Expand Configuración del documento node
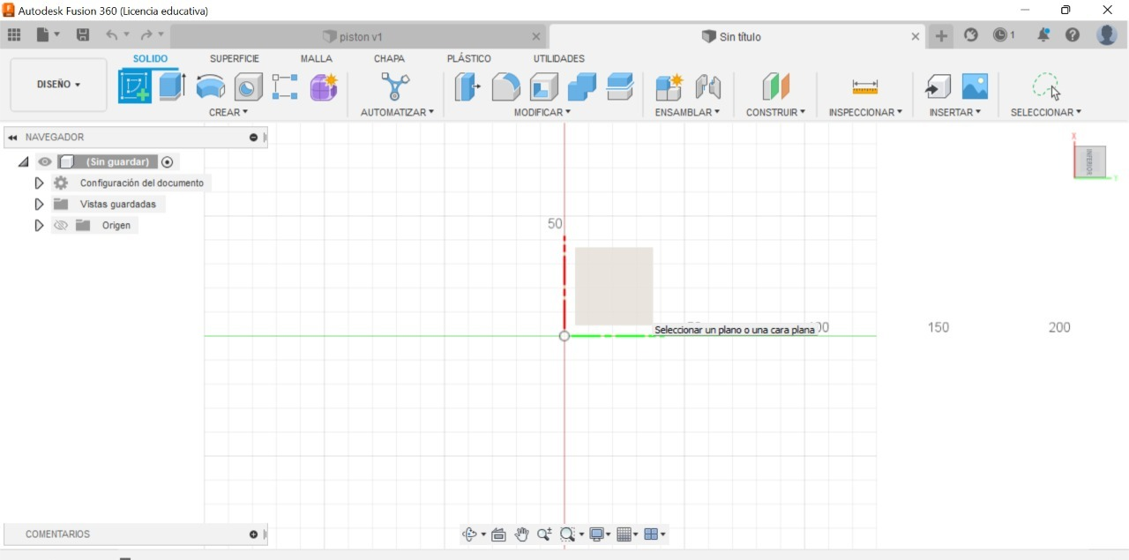This screenshot has width=1129, height=560. (39, 183)
